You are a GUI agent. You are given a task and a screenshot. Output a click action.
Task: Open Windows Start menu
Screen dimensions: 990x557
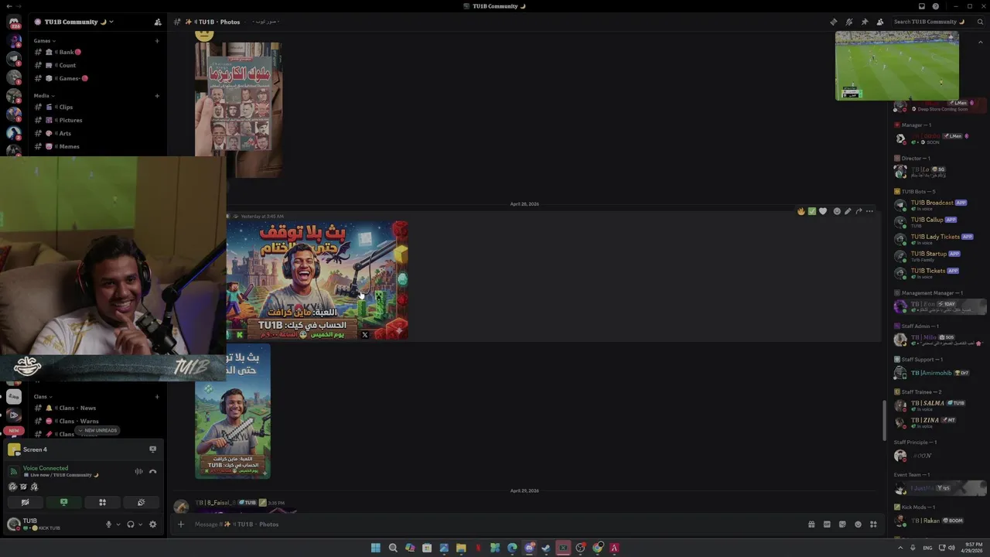tap(376, 548)
